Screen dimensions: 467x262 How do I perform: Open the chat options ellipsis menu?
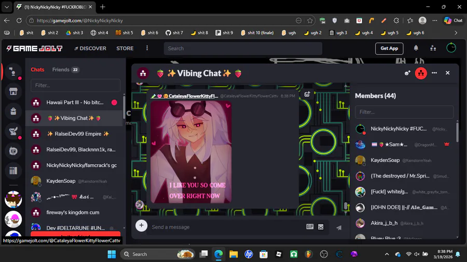click(434, 73)
